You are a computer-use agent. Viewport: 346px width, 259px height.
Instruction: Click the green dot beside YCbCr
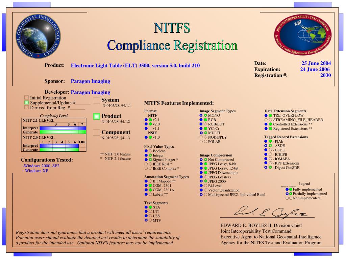pyautogui.click(x=205, y=128)
